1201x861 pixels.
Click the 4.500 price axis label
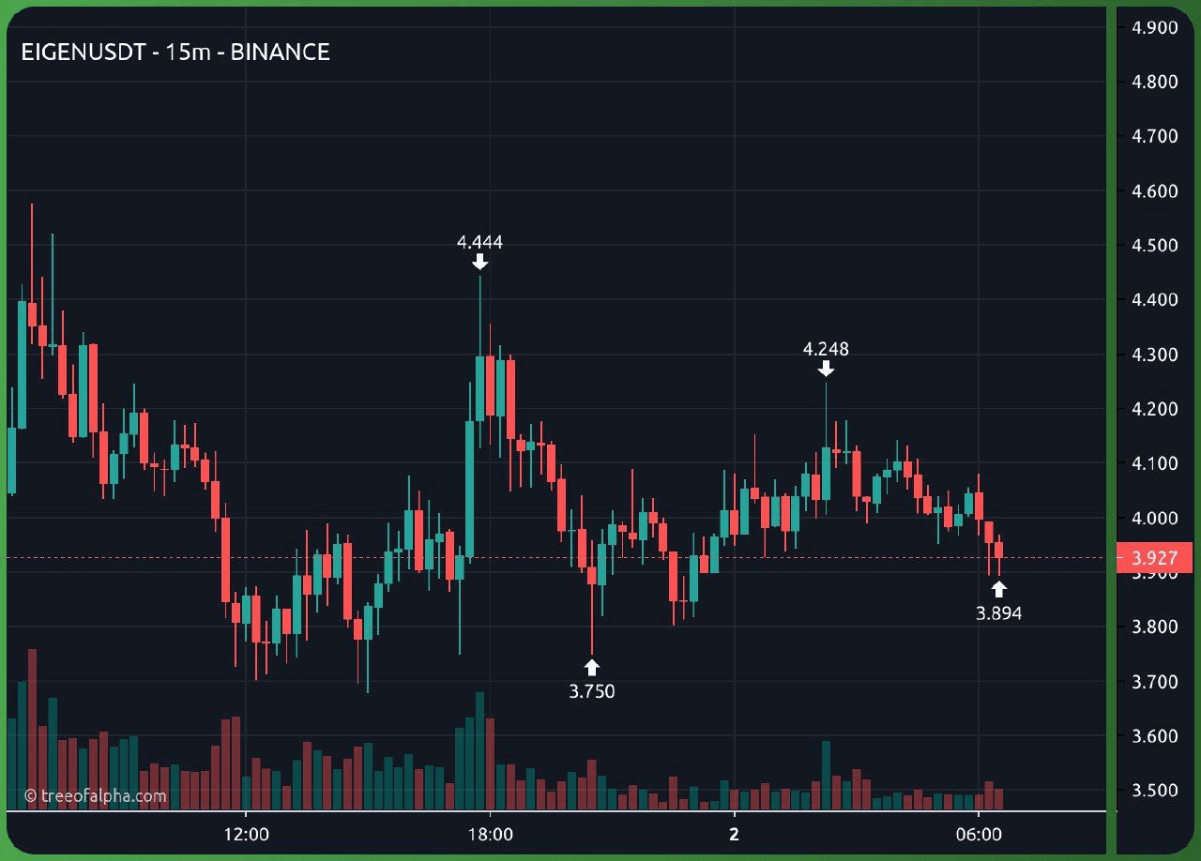(1155, 246)
